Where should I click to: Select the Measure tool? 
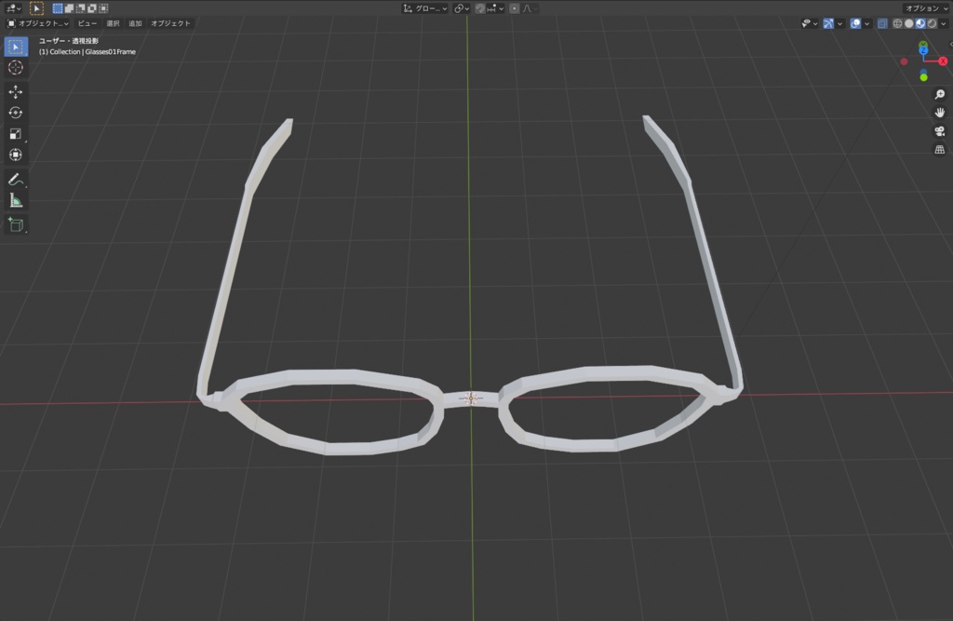(15, 199)
